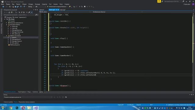Open the Global scope dropdown in editor
The image size is (195, 110).
pyautogui.click(x=117, y=12)
